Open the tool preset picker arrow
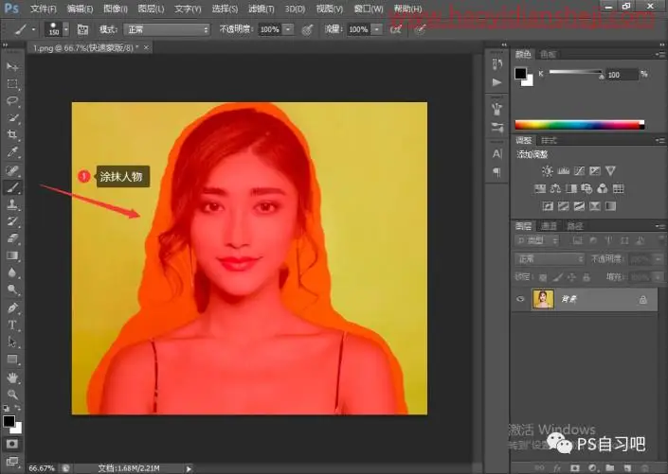The width and height of the screenshot is (668, 474). coord(33,29)
